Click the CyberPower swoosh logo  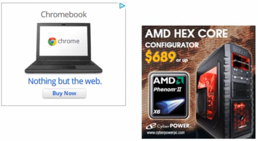151,126
